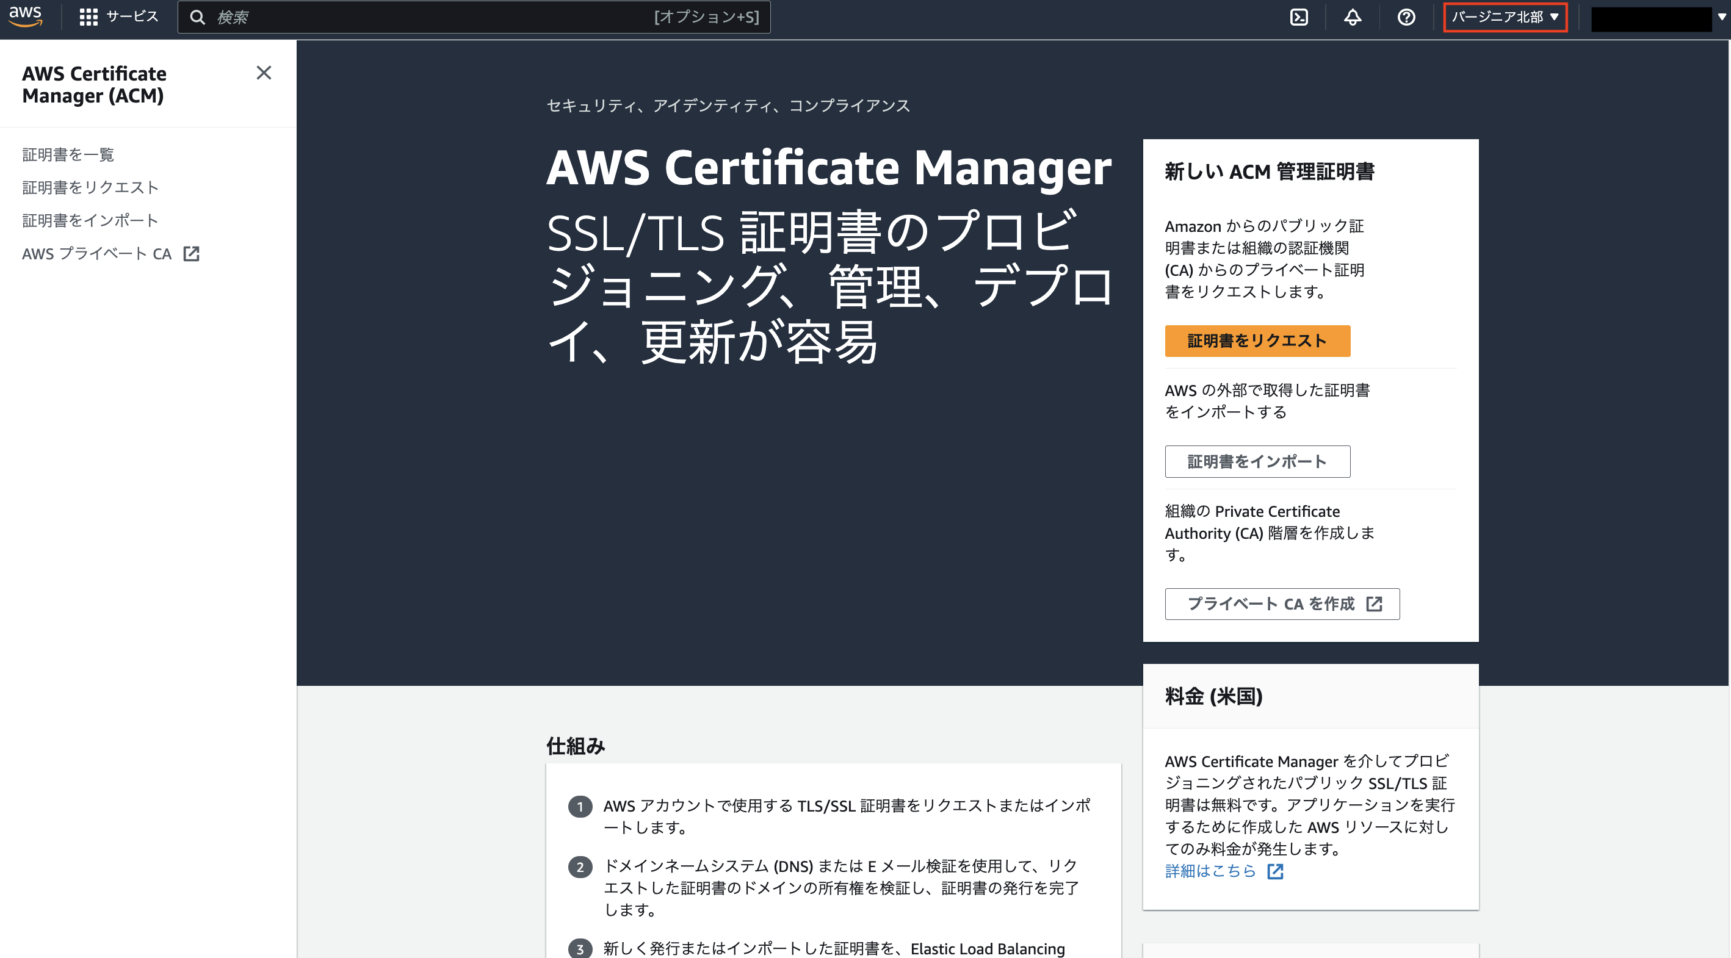Click the search magnifier icon
The height and width of the screenshot is (958, 1731).
[x=197, y=17]
